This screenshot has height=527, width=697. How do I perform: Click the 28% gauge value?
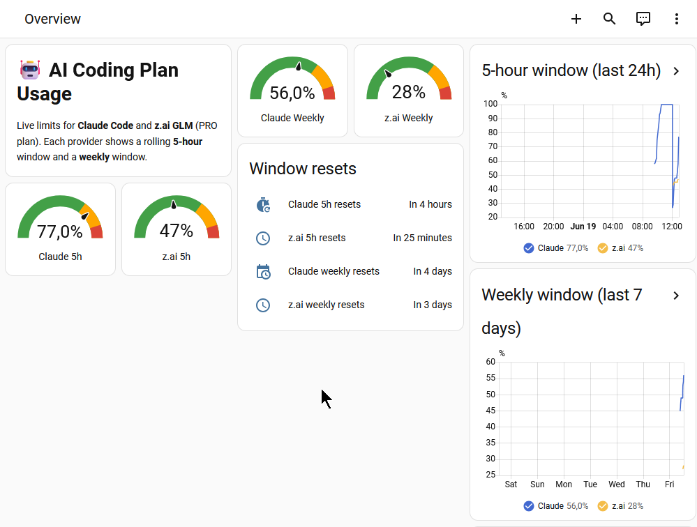(x=409, y=92)
